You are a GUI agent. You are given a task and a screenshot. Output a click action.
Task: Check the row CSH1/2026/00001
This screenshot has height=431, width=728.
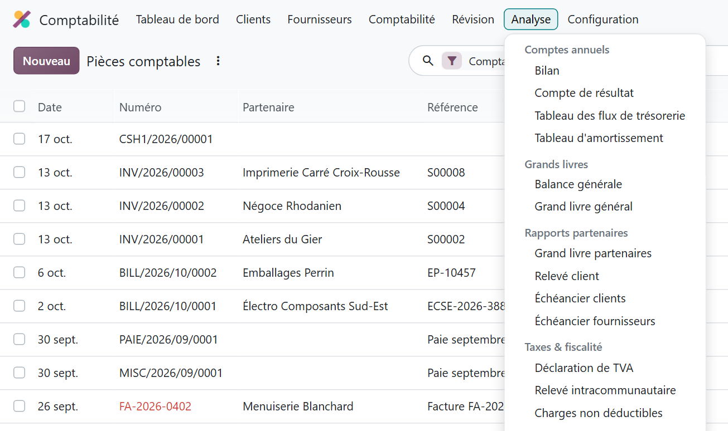tap(20, 139)
